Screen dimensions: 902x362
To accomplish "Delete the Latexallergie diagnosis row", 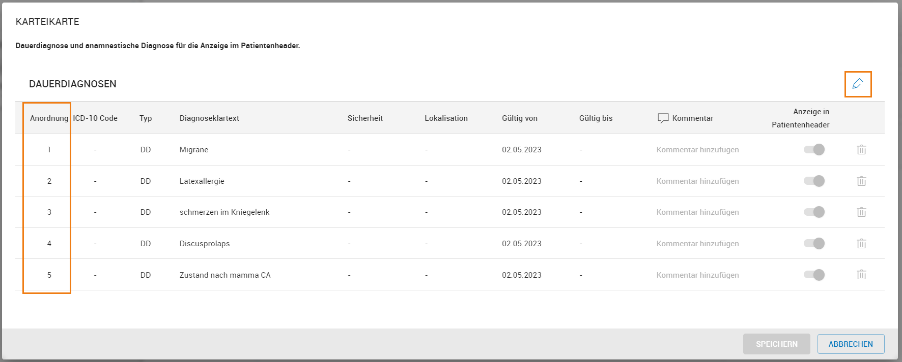I will coord(861,181).
